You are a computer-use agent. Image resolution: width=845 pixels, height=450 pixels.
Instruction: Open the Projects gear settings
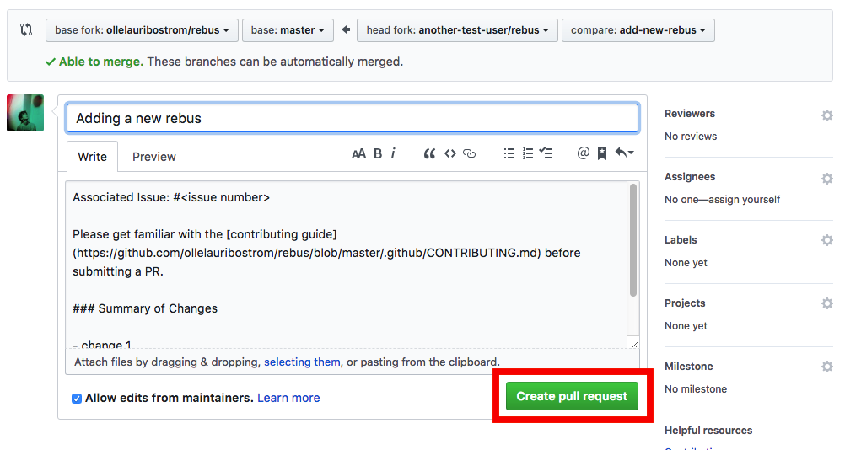[x=826, y=303]
